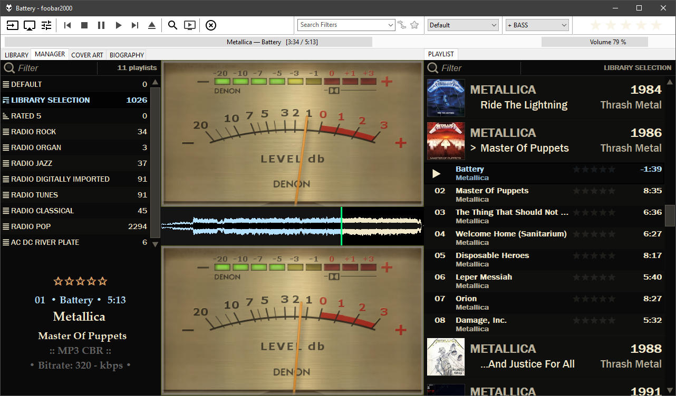Pause the current track

click(101, 25)
